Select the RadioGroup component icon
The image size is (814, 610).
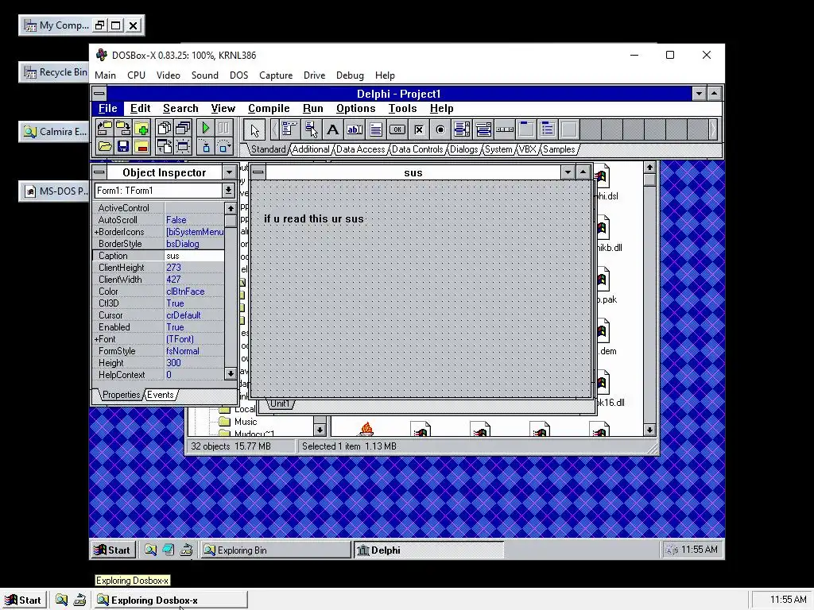[547, 129]
